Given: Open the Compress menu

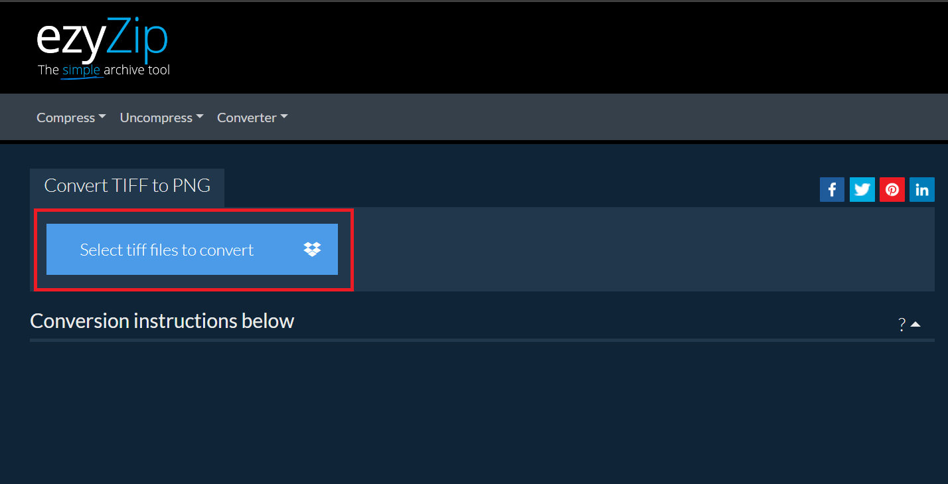Looking at the screenshot, I should coord(66,118).
